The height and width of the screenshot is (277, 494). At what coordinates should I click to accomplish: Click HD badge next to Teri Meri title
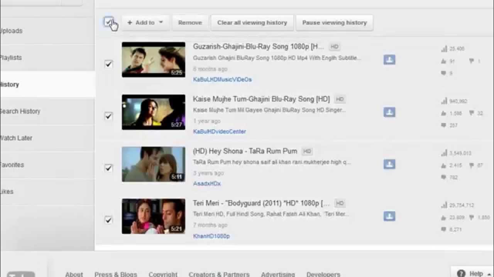340,203
